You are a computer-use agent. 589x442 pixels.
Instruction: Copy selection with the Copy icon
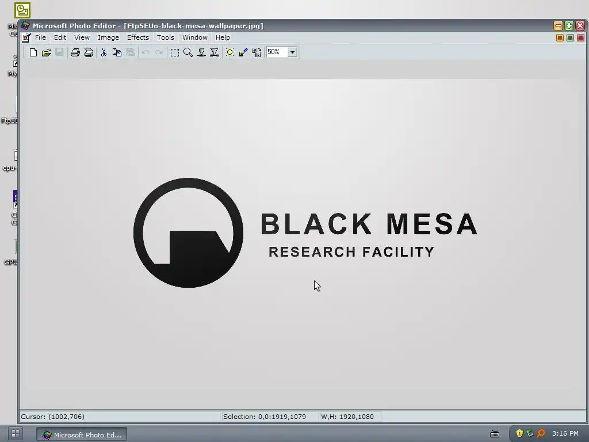click(117, 52)
